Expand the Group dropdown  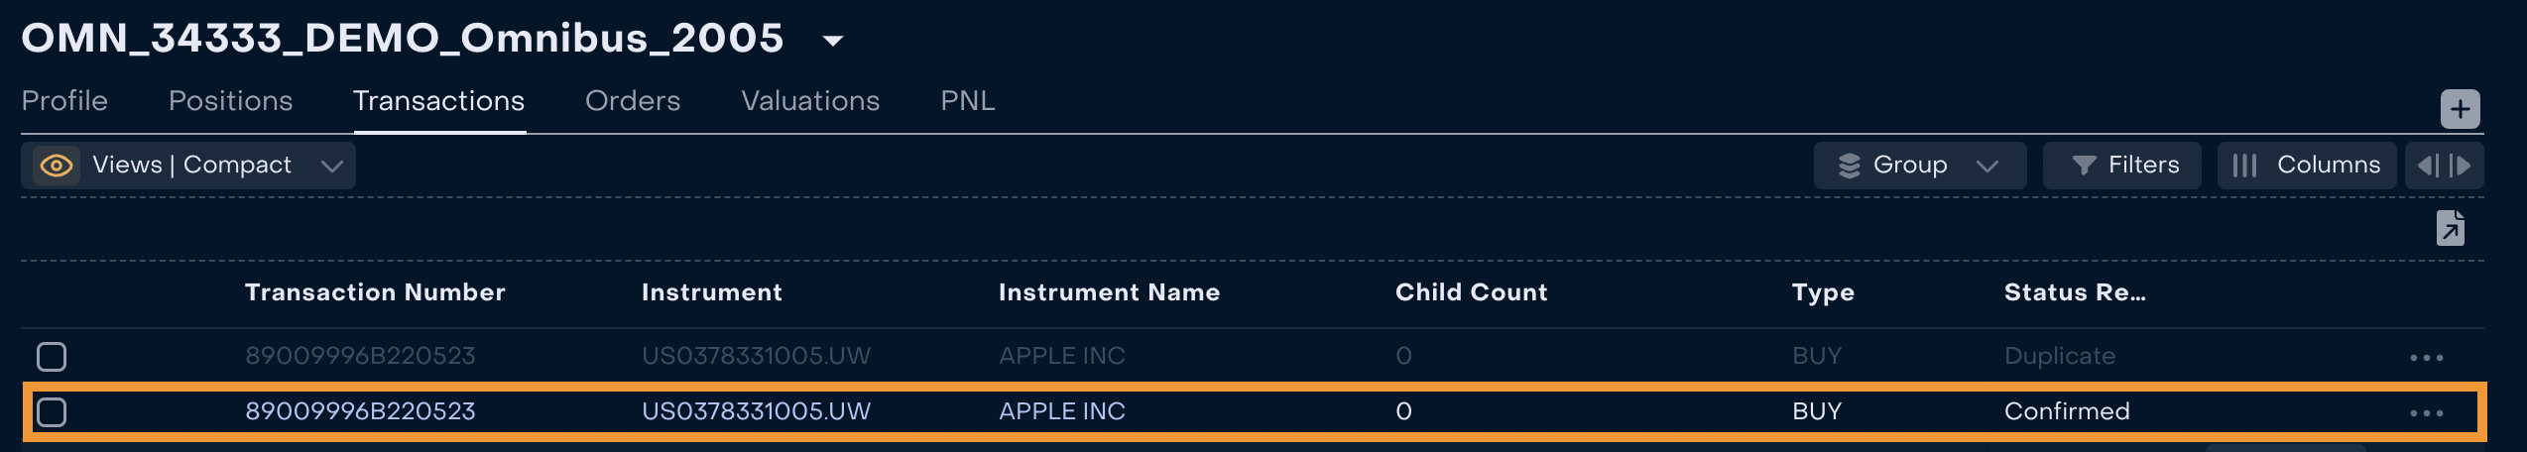pos(1986,166)
